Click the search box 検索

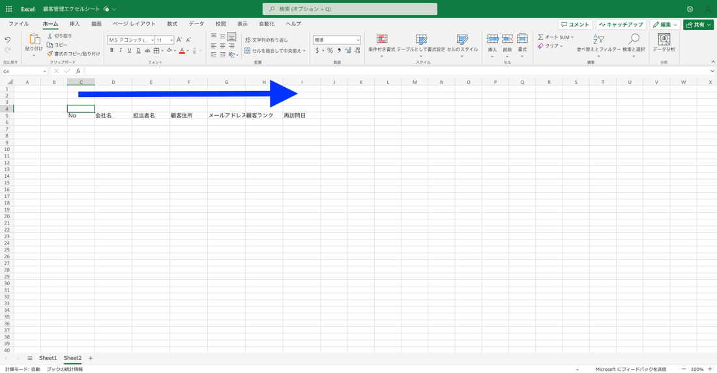(x=350, y=9)
